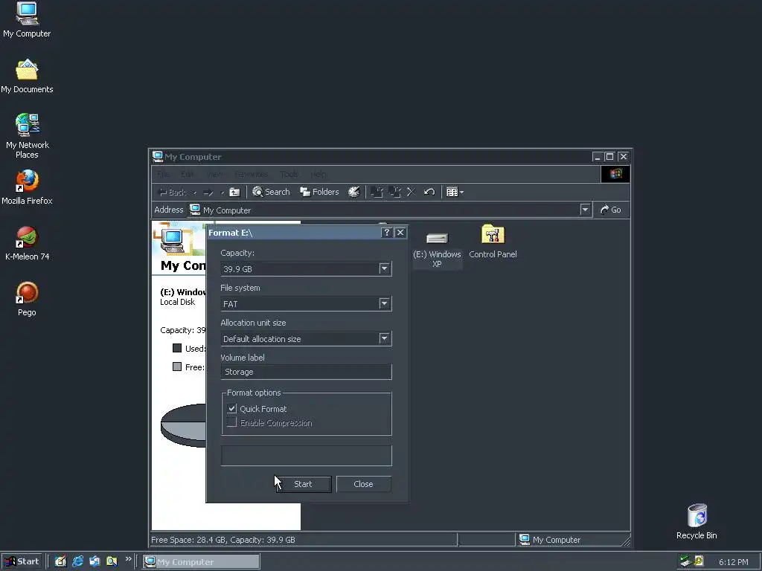Click the Go button

pyautogui.click(x=611, y=210)
